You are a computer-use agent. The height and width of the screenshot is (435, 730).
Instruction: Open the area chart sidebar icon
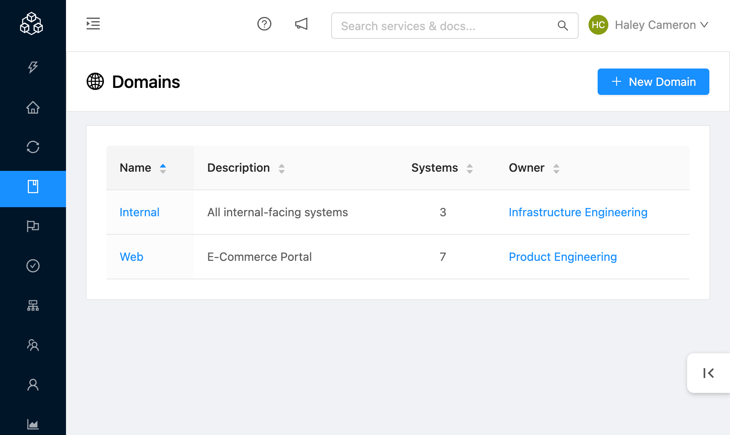point(33,424)
